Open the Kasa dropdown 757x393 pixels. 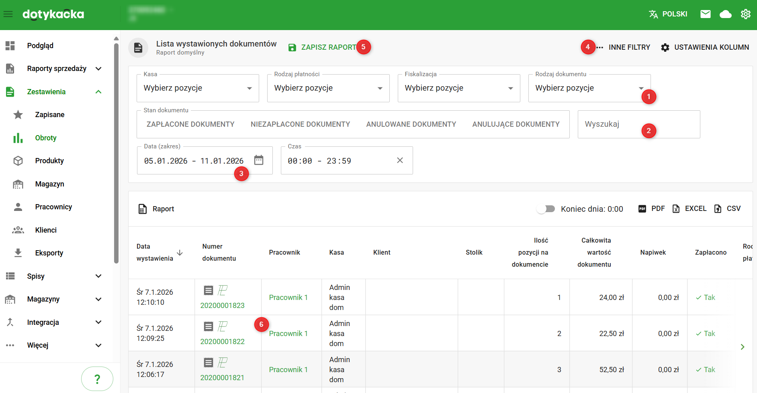(198, 88)
